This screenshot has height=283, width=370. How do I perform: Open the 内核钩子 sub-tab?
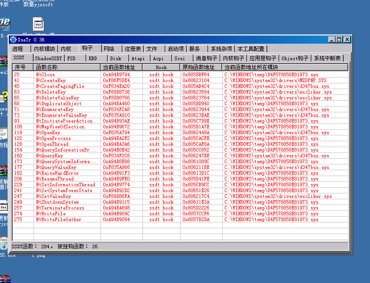point(233,58)
